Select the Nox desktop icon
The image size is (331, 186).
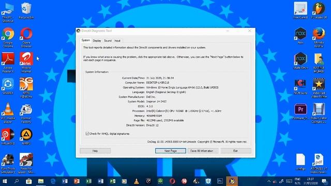[300, 36]
